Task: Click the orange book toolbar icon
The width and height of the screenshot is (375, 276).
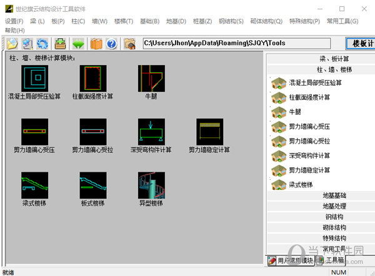Action: pos(96,44)
